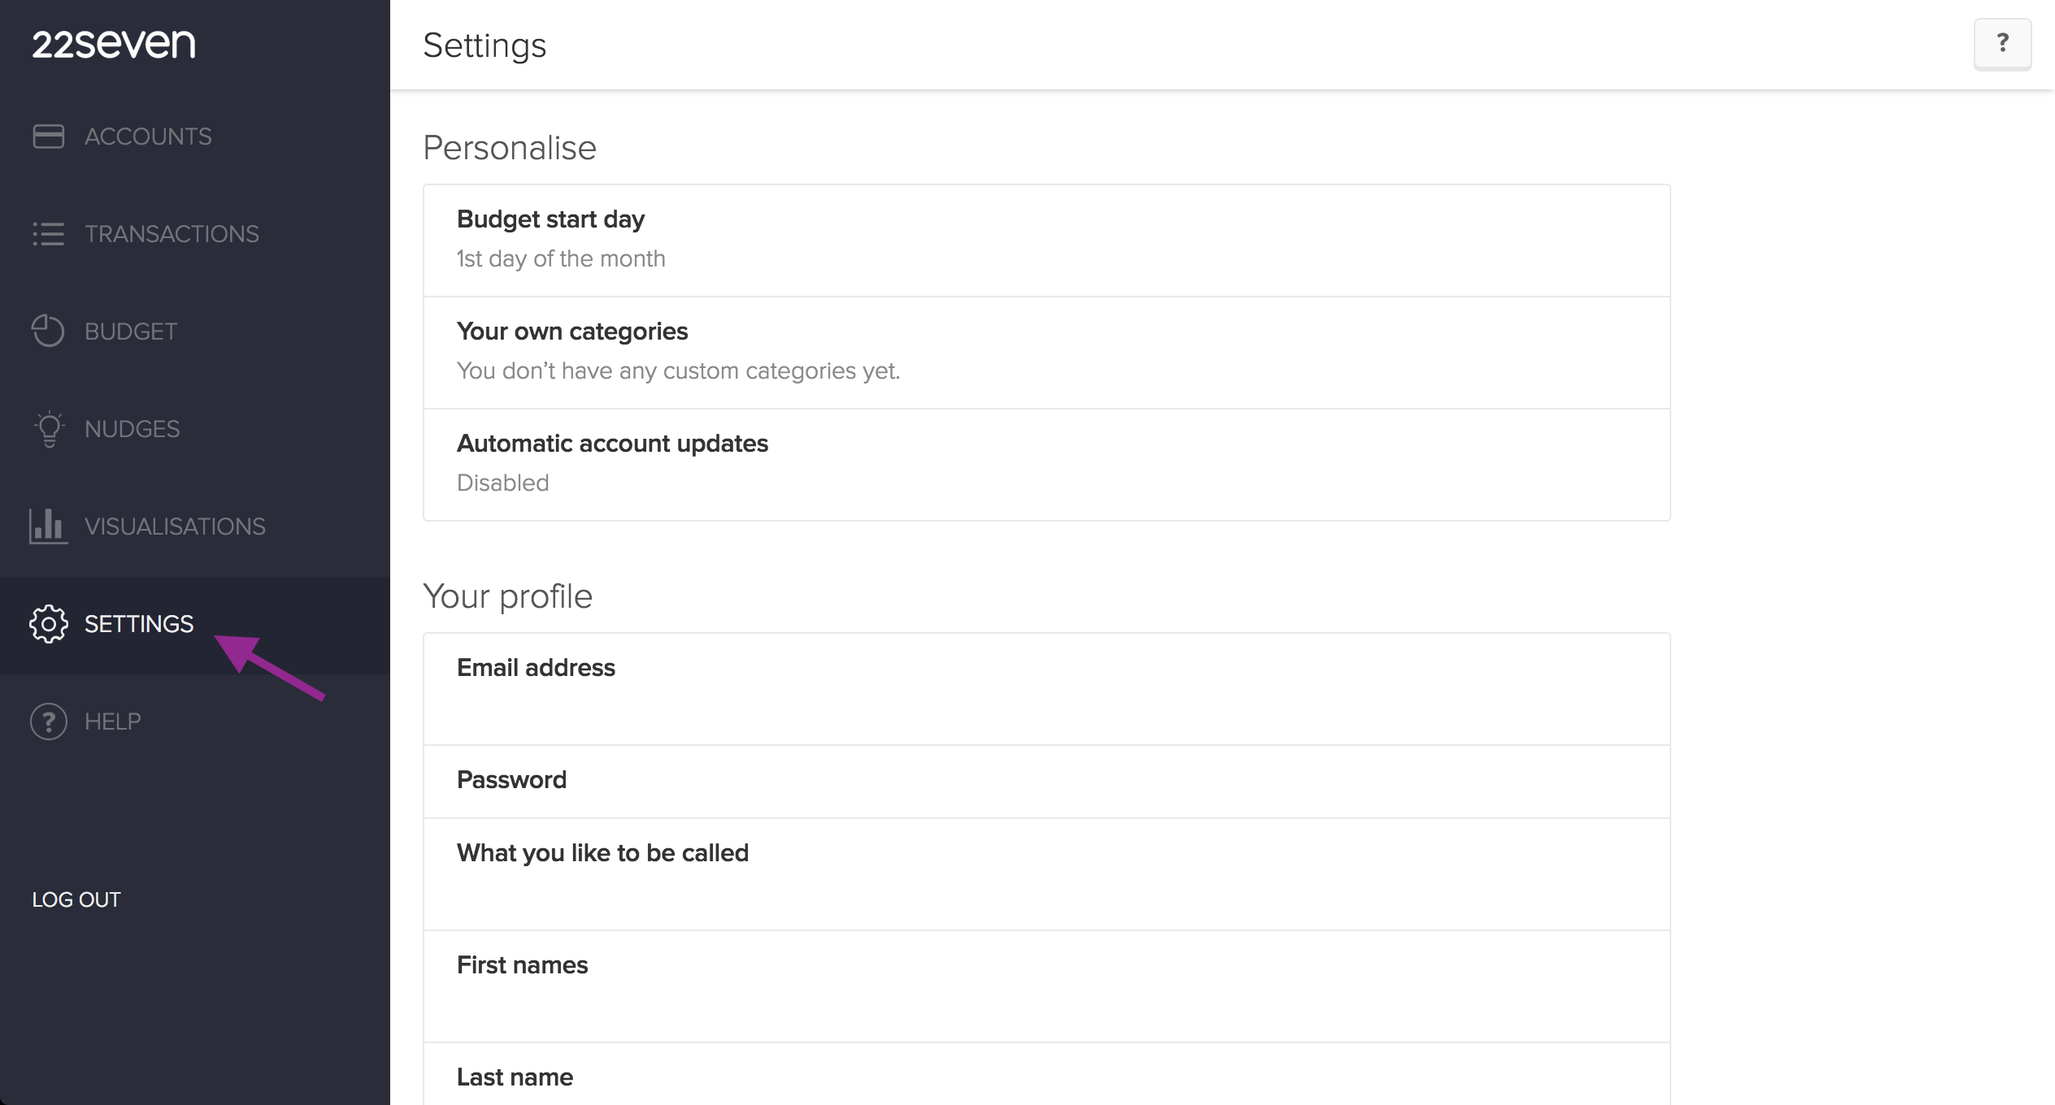Click the Settings gear icon
Image resolution: width=2055 pixels, height=1105 pixels.
[49, 624]
